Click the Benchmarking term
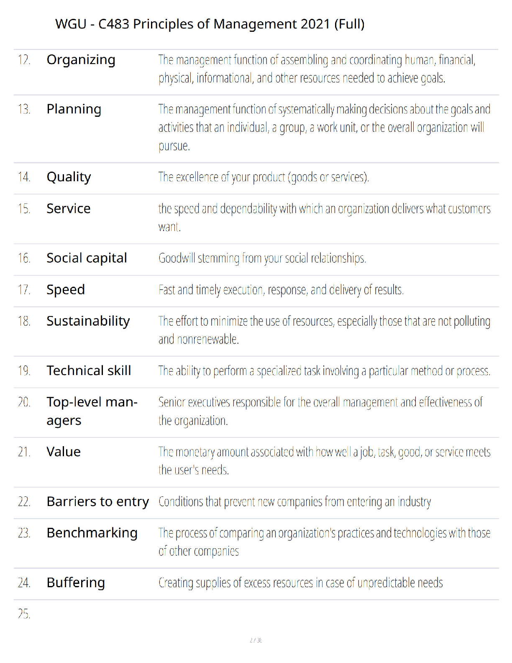512x663 pixels. tap(92, 533)
